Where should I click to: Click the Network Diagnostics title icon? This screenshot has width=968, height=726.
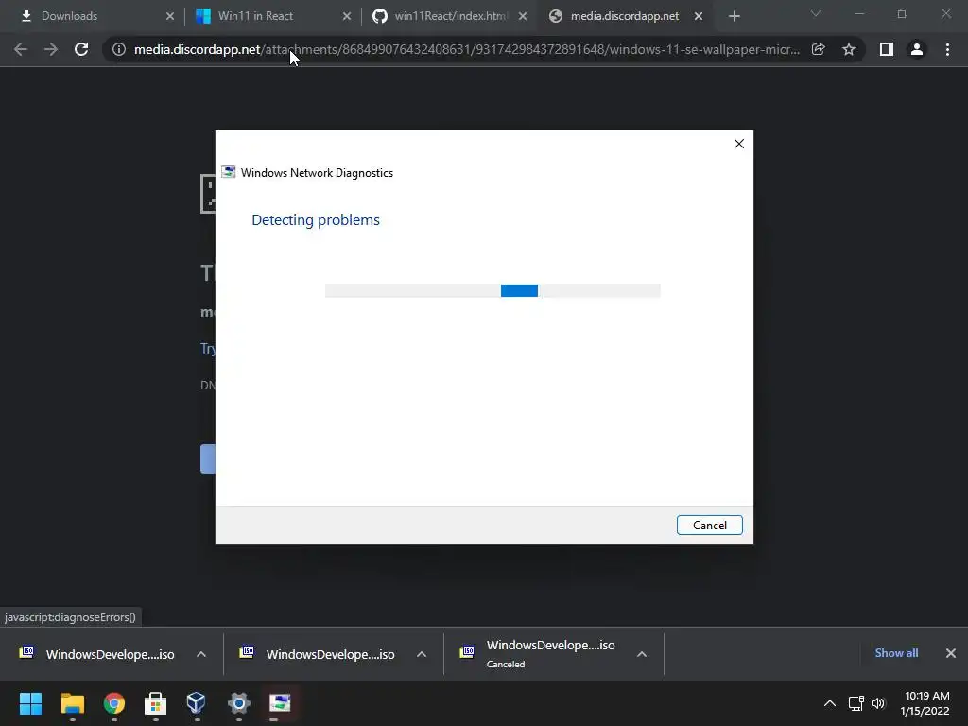coord(229,172)
